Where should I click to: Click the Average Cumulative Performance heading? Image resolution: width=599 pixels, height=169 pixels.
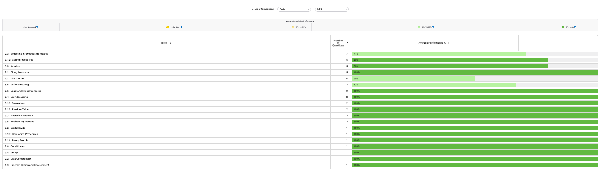(x=300, y=21)
